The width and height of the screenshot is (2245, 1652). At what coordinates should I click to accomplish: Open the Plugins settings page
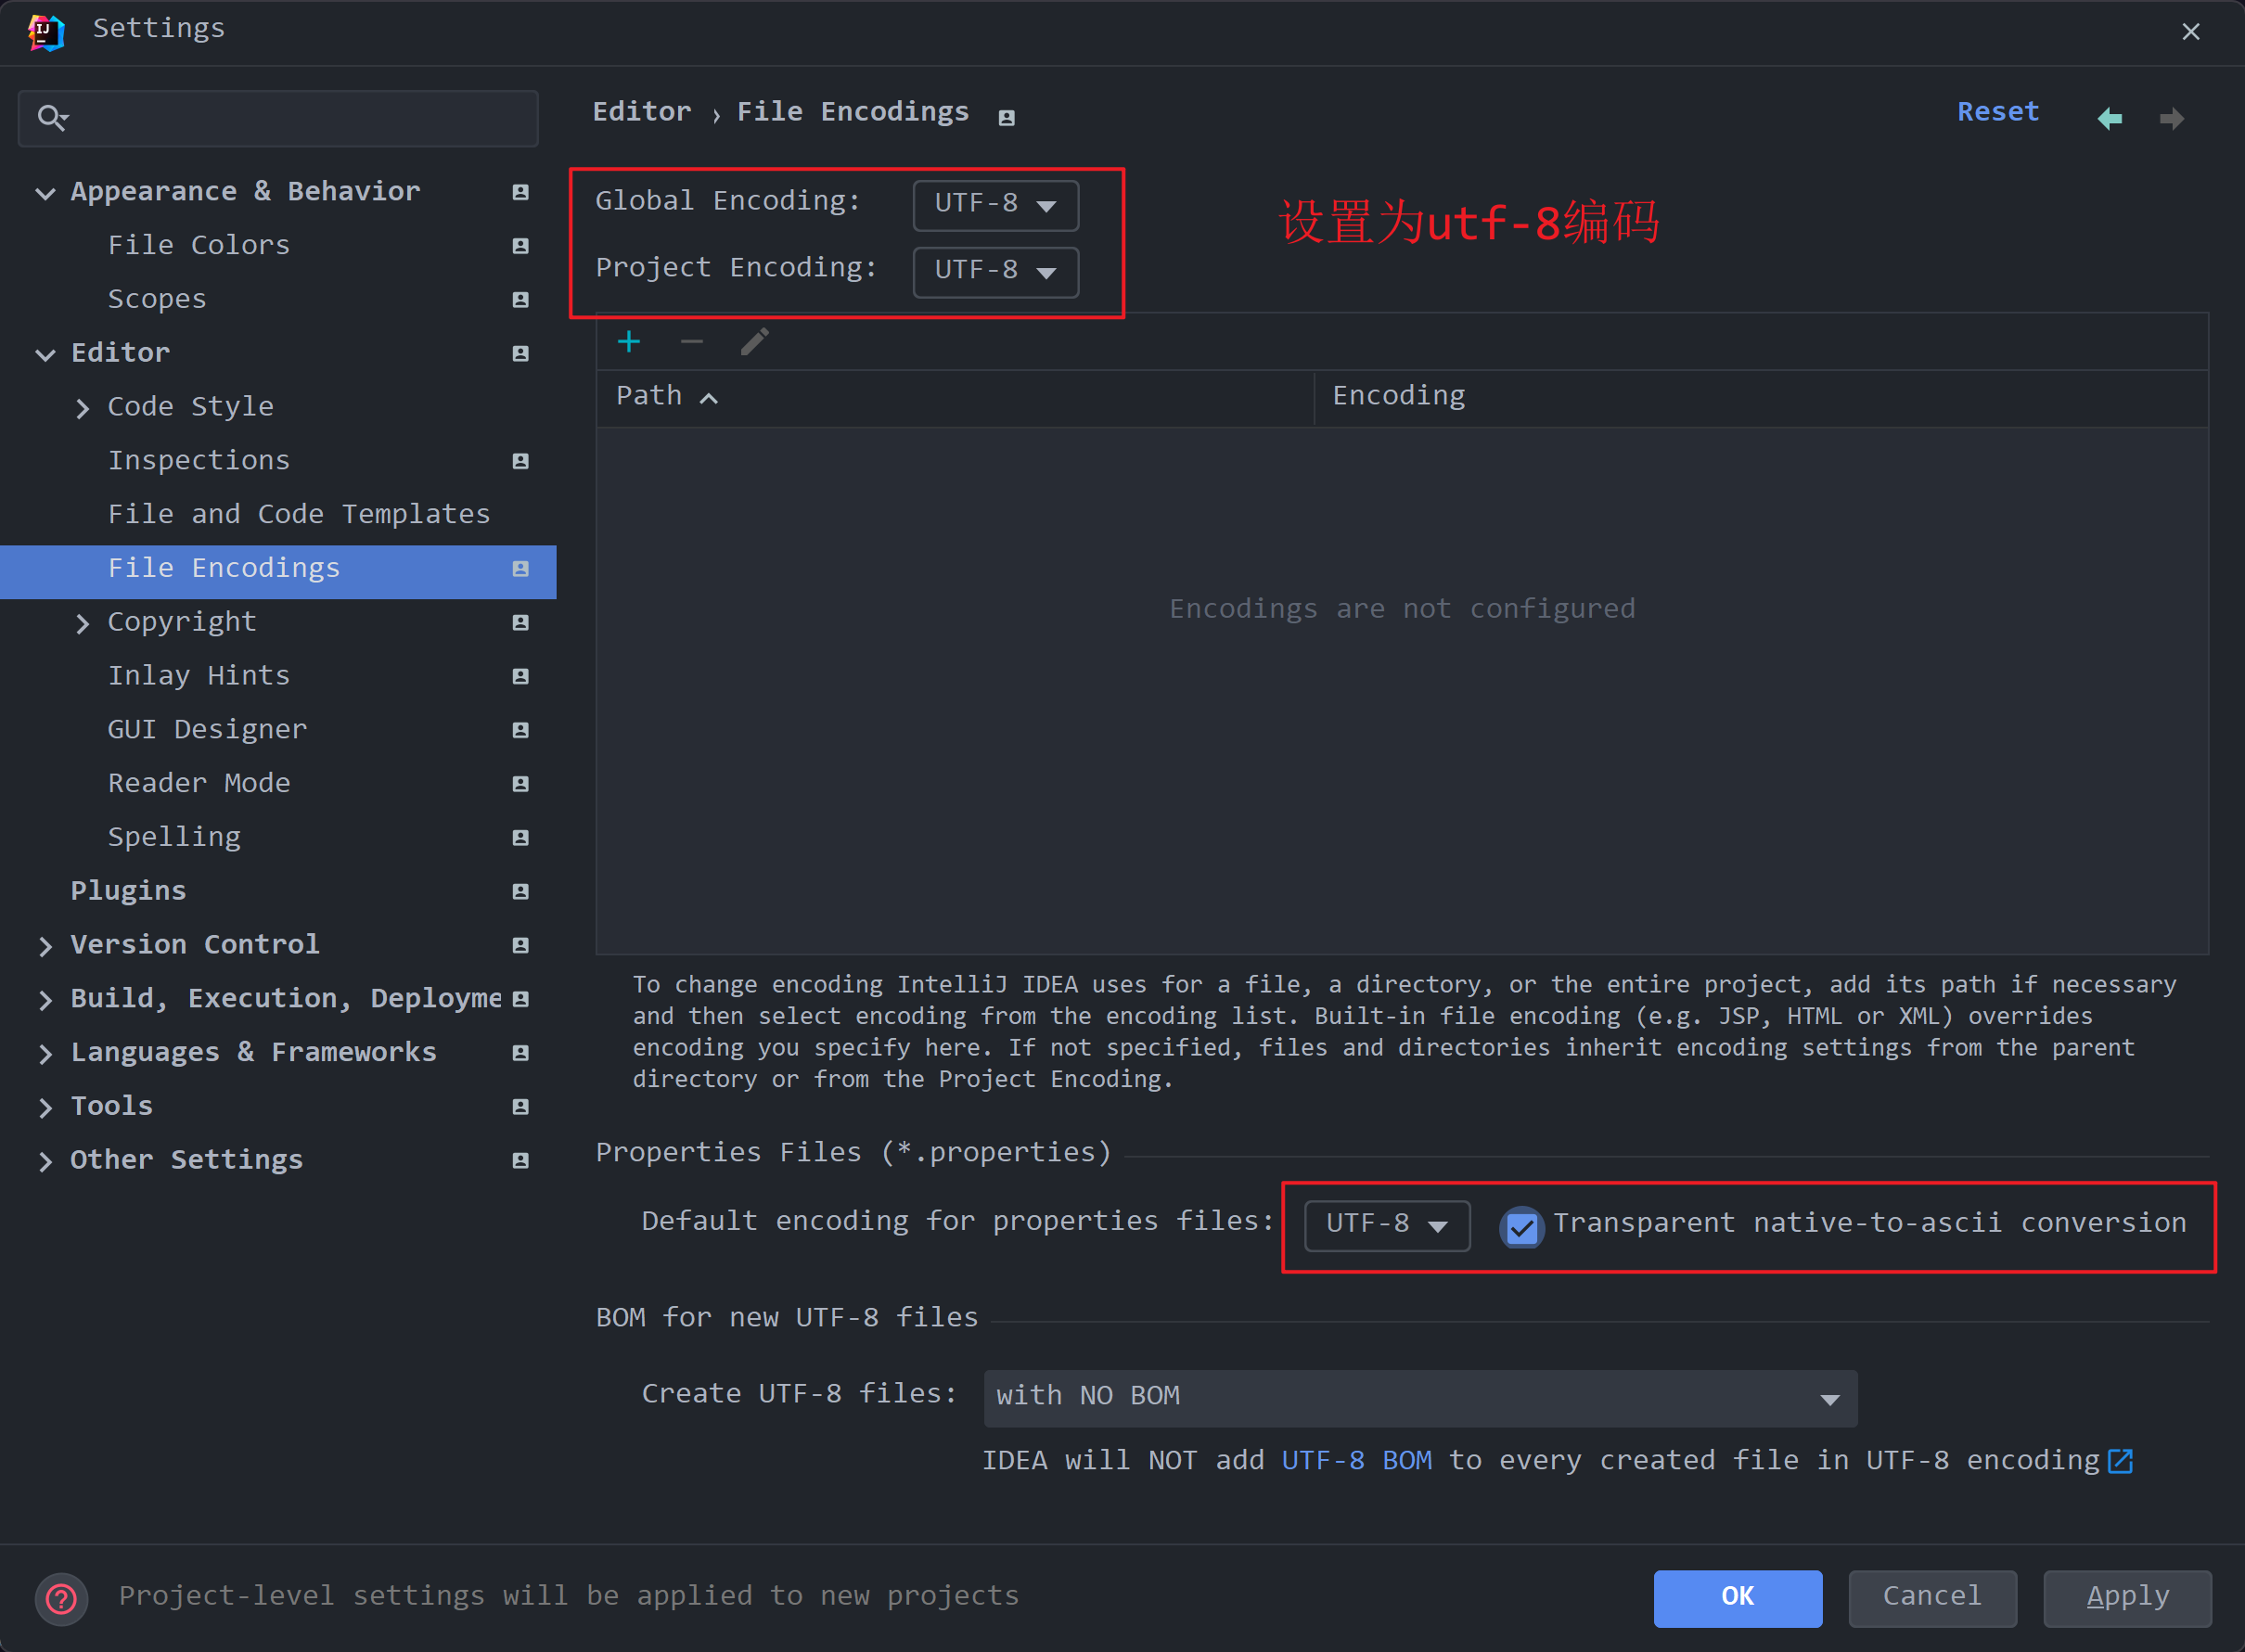(128, 890)
